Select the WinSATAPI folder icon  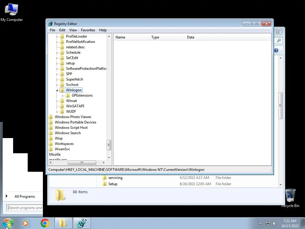point(62,106)
